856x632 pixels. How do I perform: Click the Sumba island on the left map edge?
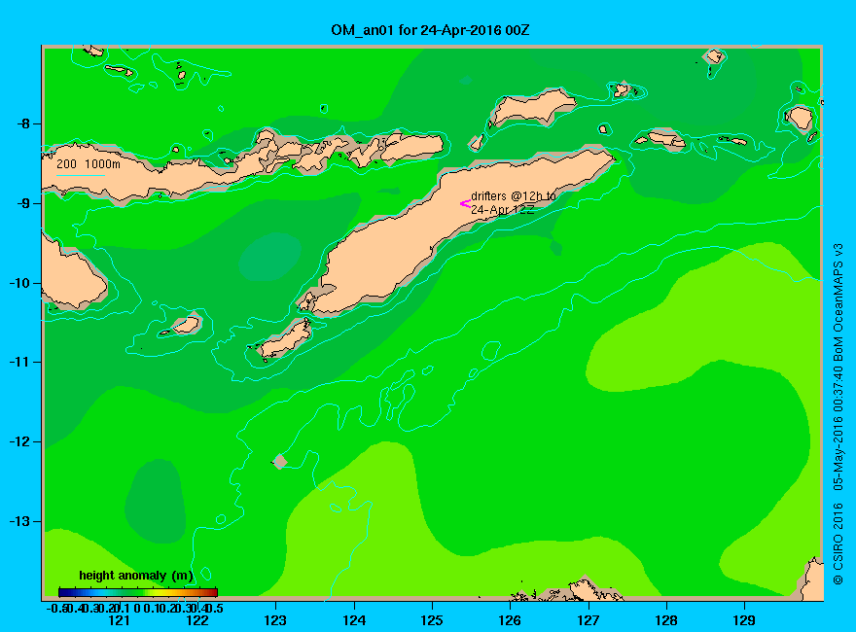tap(71, 278)
